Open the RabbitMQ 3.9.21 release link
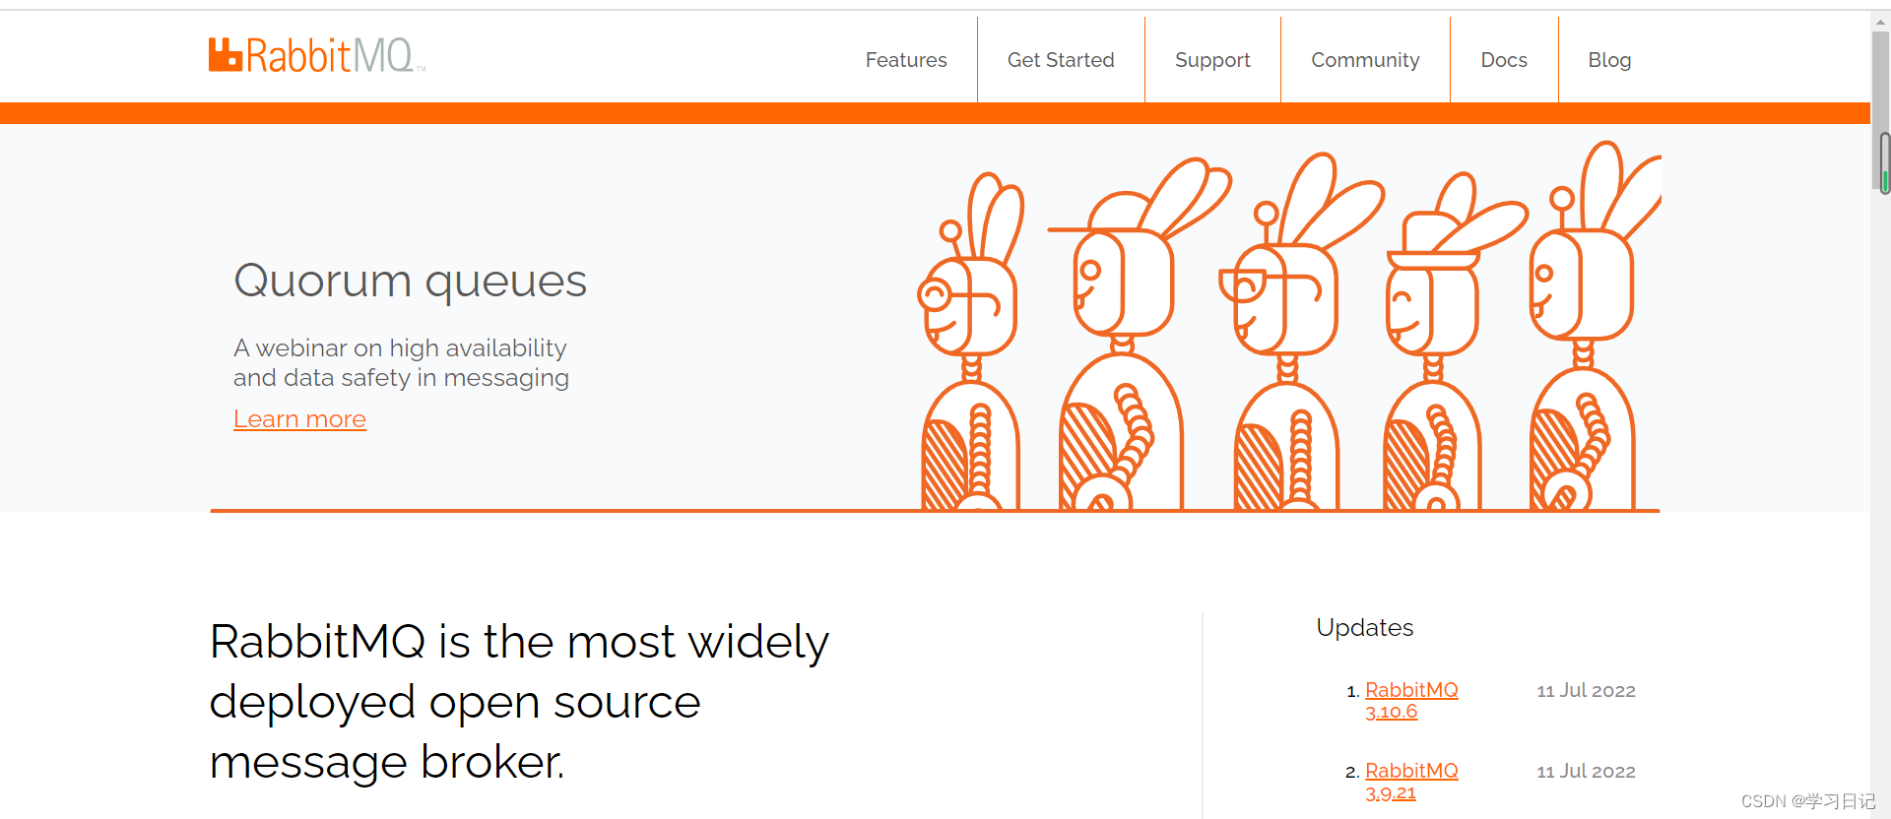This screenshot has height=819, width=1891. pos(1411,782)
